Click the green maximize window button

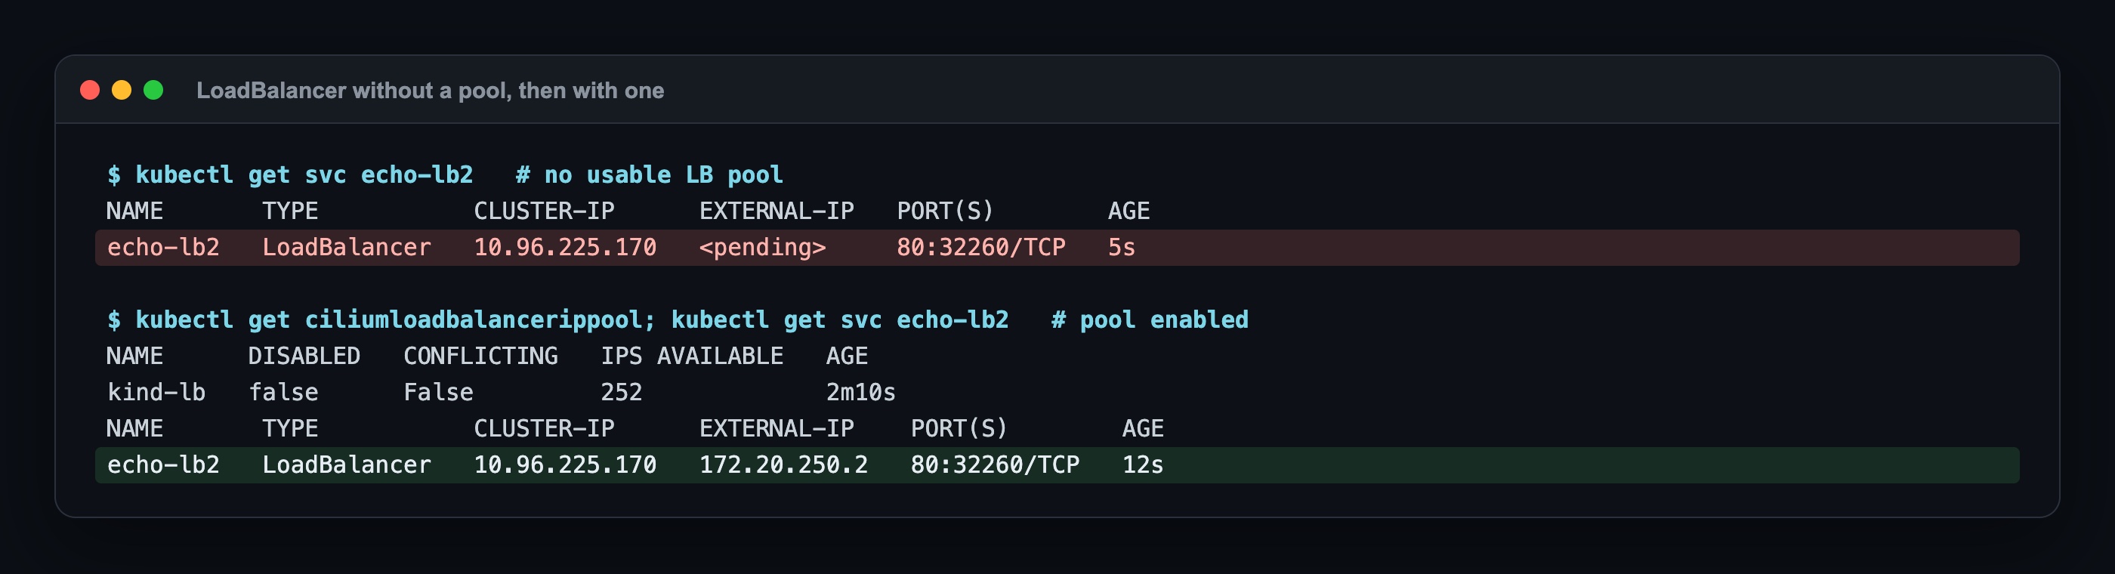[153, 91]
